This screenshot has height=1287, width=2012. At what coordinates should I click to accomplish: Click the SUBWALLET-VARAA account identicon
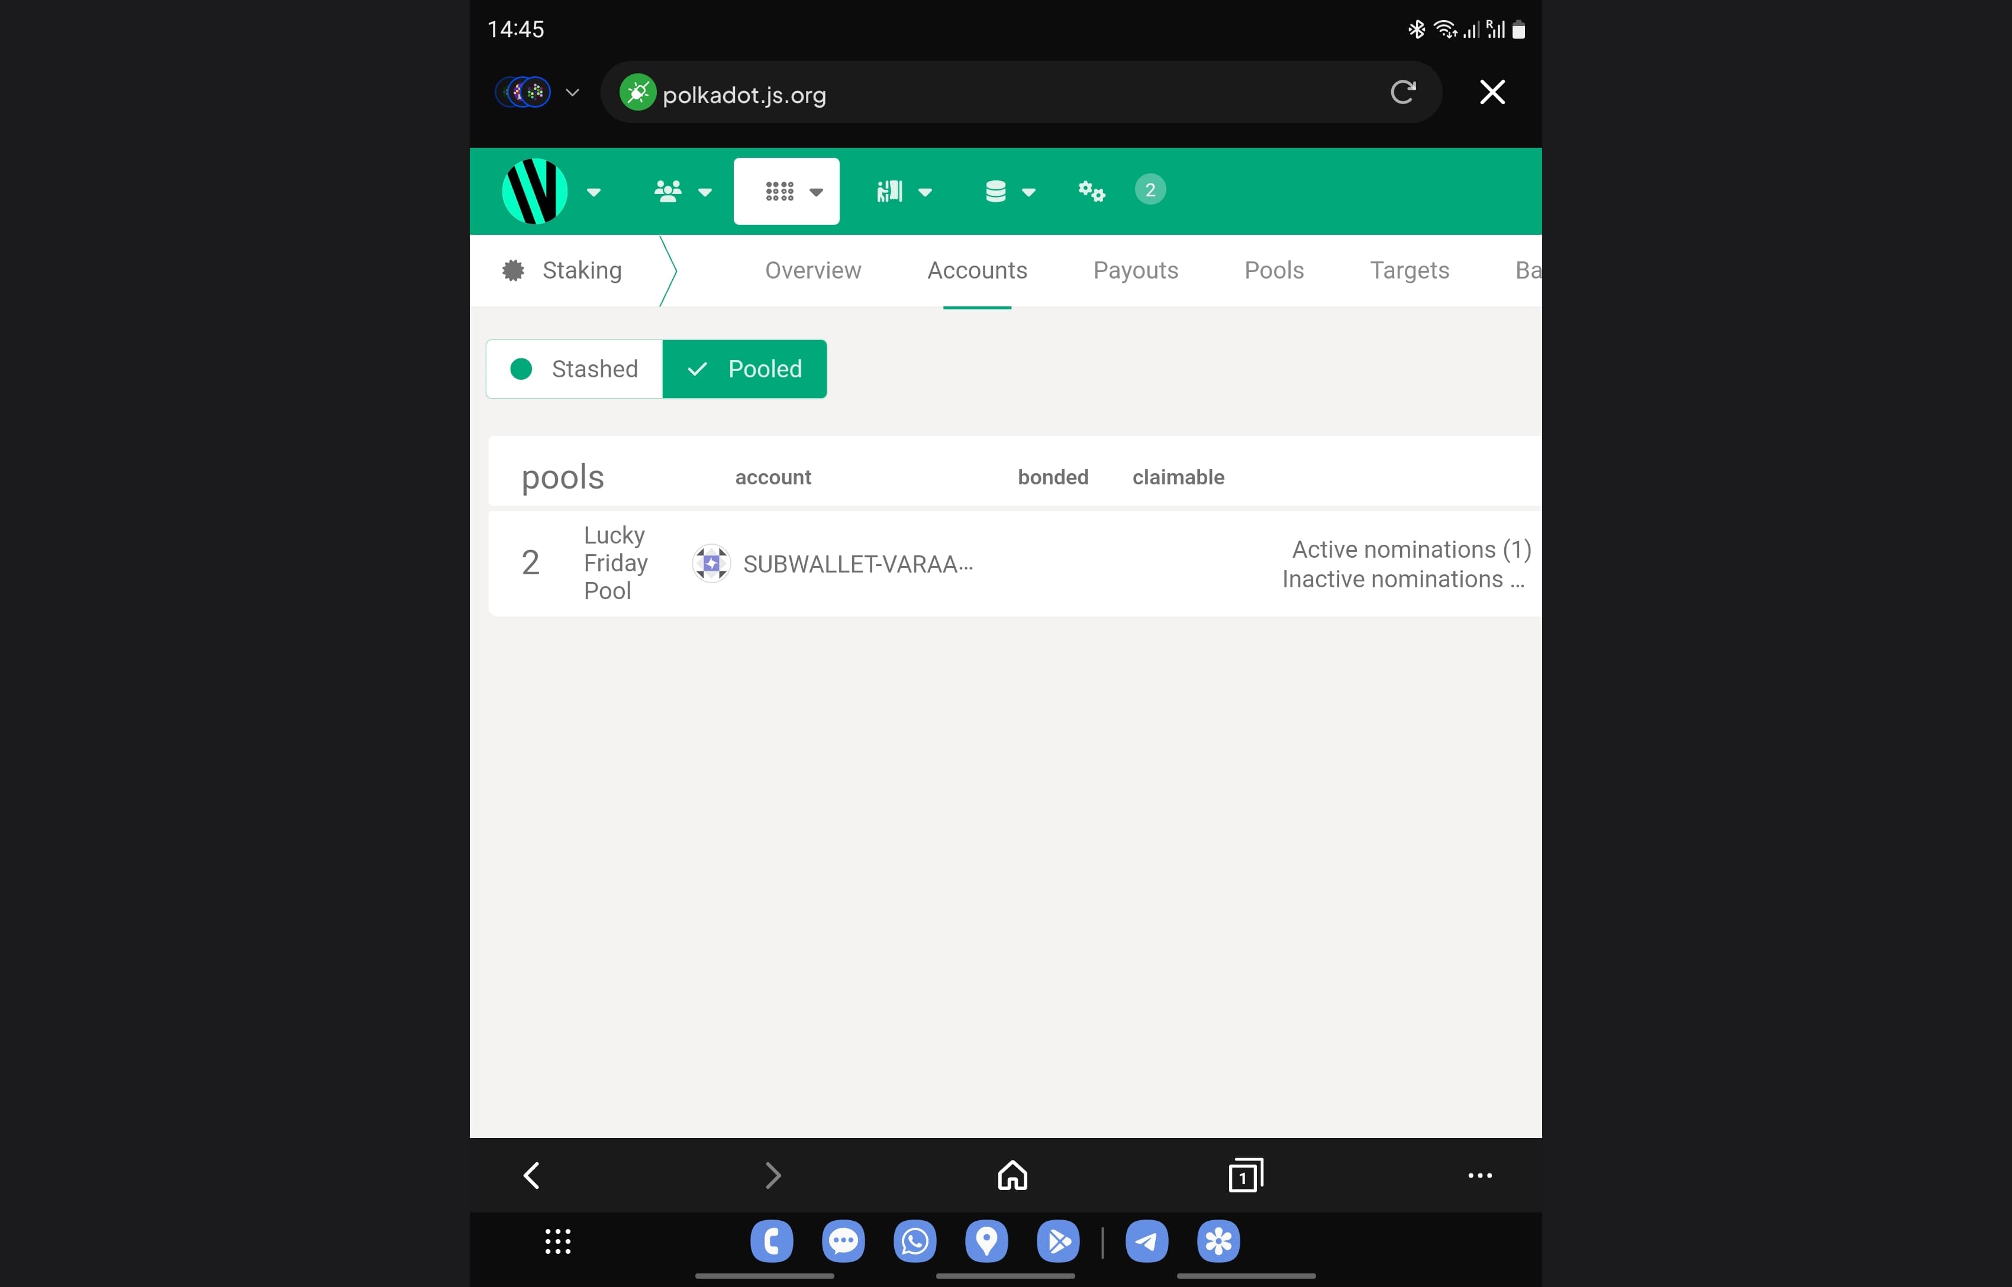(x=711, y=563)
